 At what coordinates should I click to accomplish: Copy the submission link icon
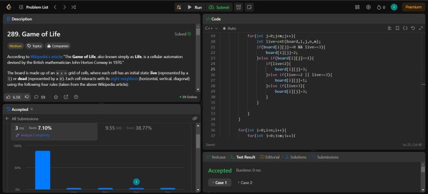195,119
